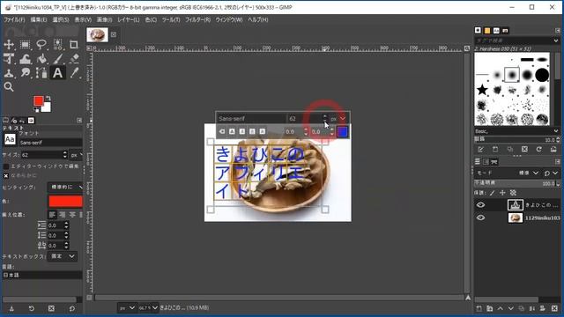
Task: Open the Aa font chooser button
Action: coord(10,139)
